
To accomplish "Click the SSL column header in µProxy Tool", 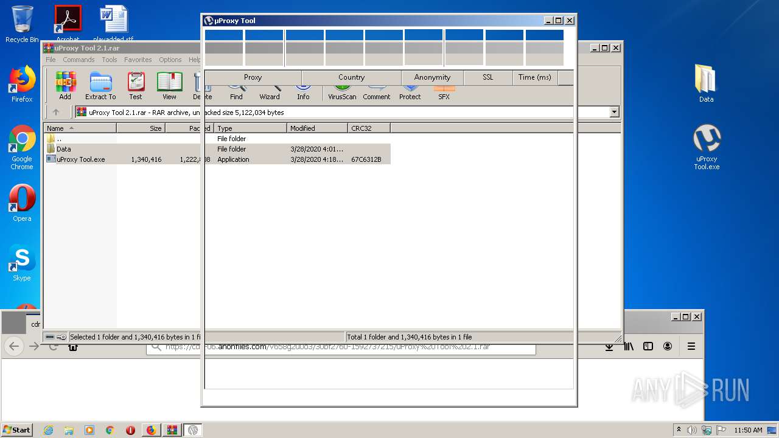I will 488,77.
